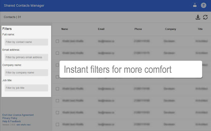
Task: Sort by the Email column header
Action: 101,29
